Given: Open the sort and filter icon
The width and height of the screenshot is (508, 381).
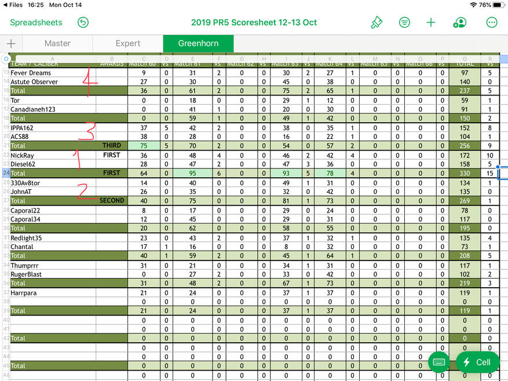Looking at the screenshot, I should pyautogui.click(x=404, y=23).
